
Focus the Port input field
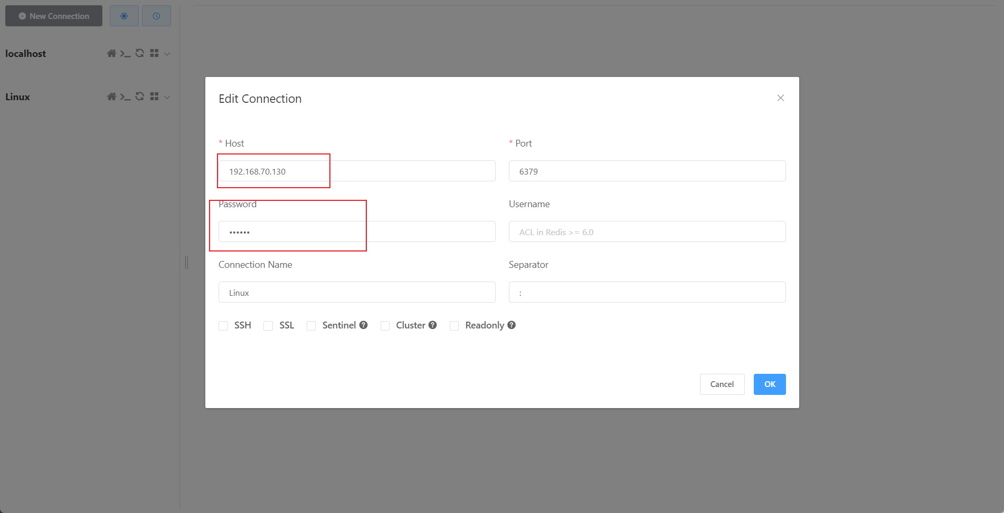(x=647, y=171)
